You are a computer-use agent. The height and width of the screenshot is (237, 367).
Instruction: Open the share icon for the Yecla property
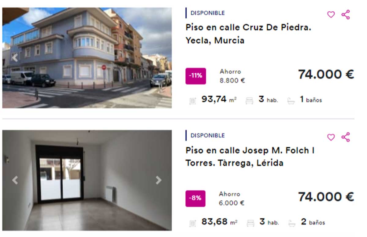point(345,14)
